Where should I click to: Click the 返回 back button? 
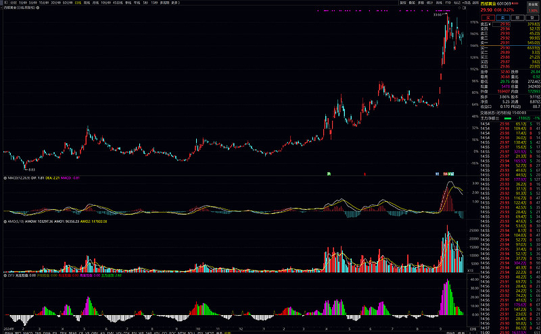[x=475, y=3]
